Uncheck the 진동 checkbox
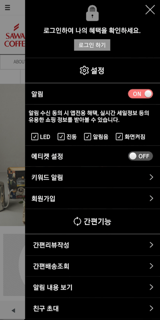 point(61,137)
